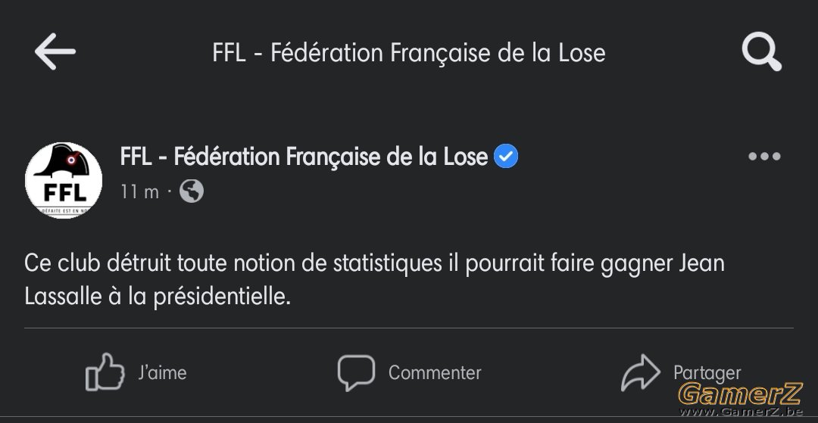Open the FFL profile picture avatar
818x423 pixels.
point(64,180)
